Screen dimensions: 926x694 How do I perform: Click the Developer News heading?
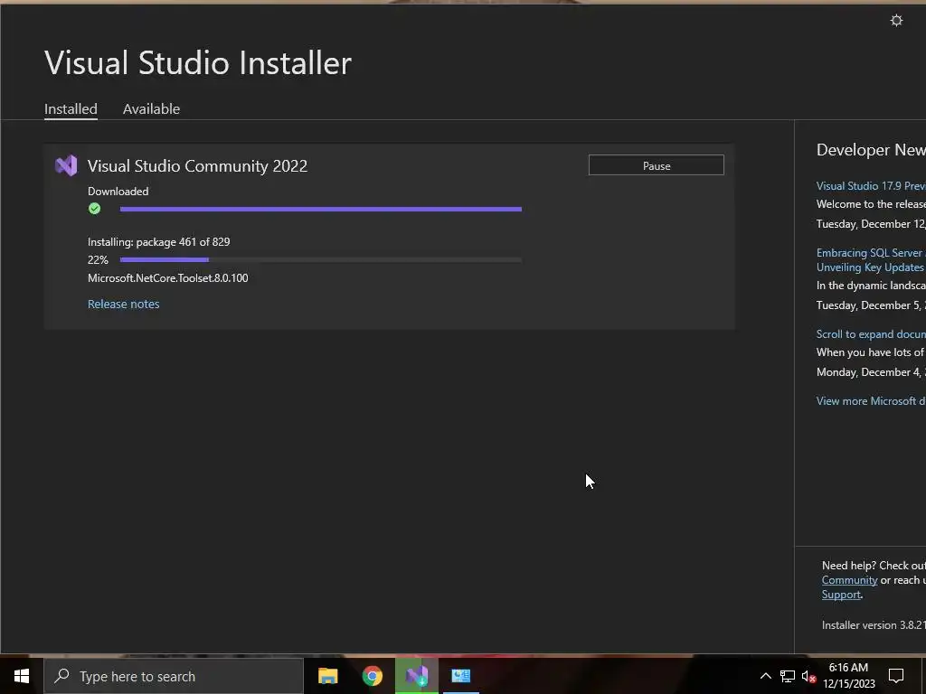tap(871, 150)
